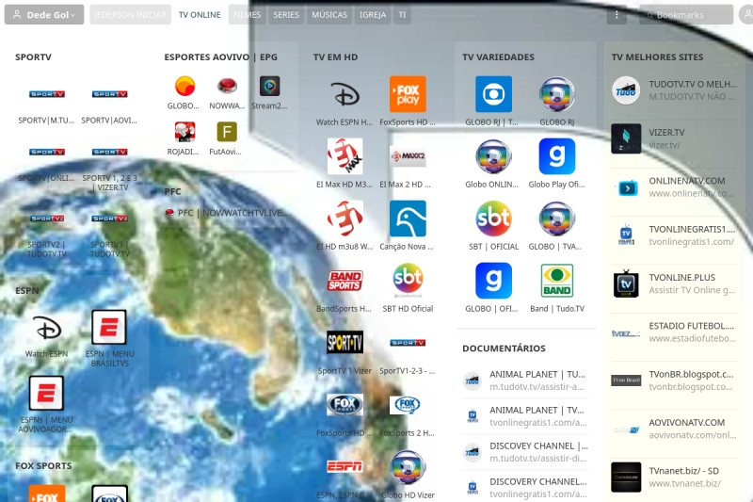Open the EI Max 2 HD icon
Screen dimensions: 753x502
(408, 156)
